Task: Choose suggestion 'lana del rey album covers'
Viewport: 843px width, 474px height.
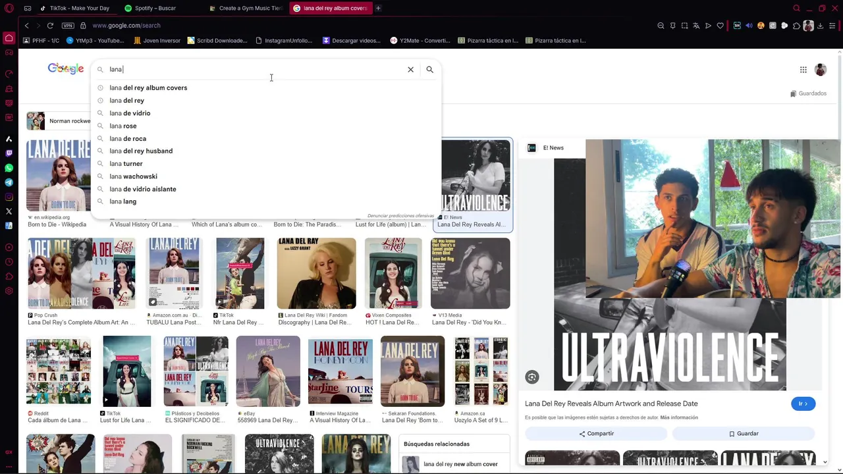Action: coord(266,88)
